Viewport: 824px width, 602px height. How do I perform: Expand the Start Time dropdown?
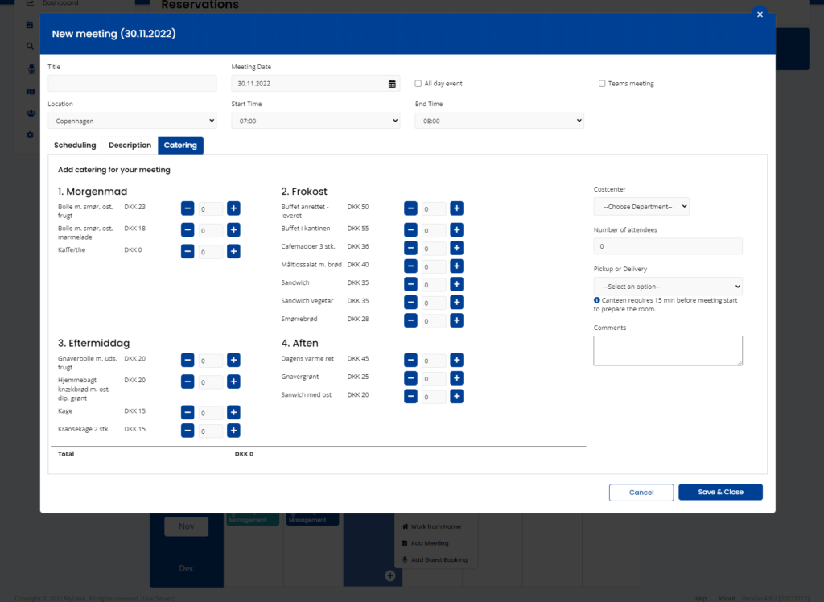[x=315, y=121]
